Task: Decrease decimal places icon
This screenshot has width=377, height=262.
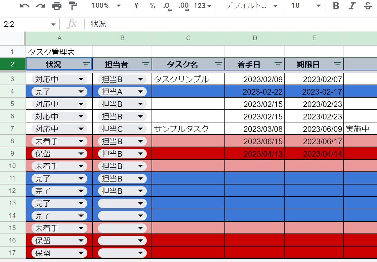Action: pyautogui.click(x=167, y=6)
